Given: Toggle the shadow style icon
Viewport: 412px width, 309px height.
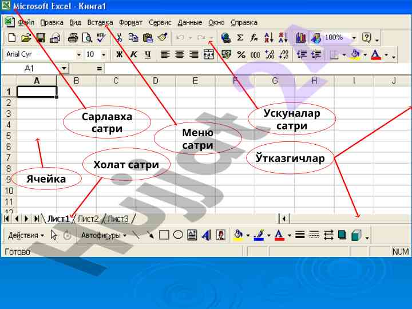Looking at the screenshot, I should click(x=342, y=235).
